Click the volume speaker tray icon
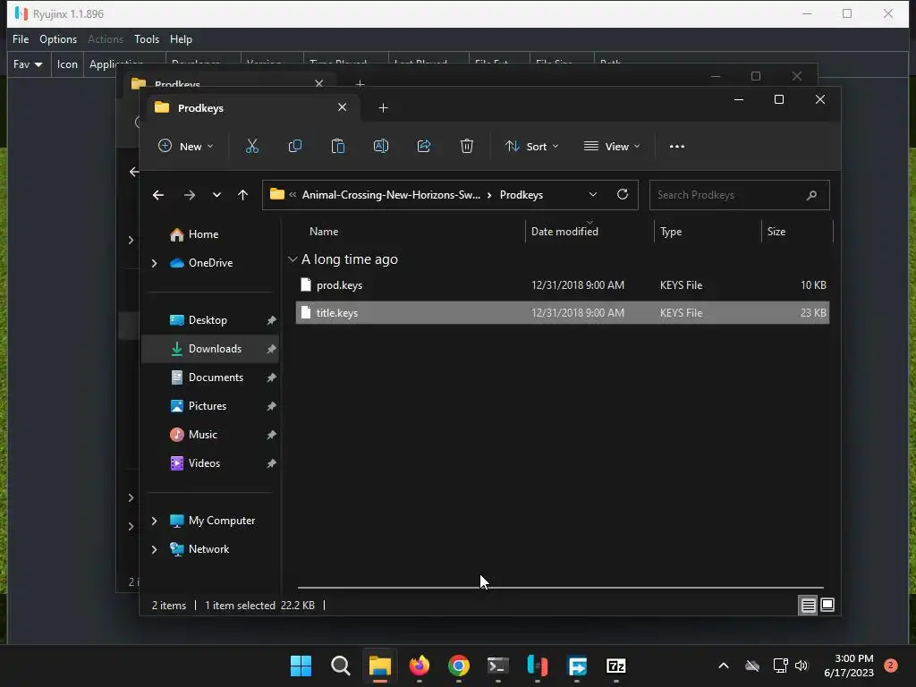Image resolution: width=916 pixels, height=687 pixels. point(801,666)
